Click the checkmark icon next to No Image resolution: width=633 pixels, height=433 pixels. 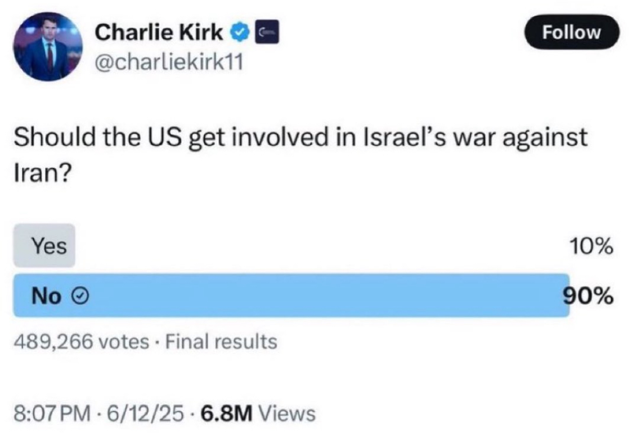(x=80, y=297)
